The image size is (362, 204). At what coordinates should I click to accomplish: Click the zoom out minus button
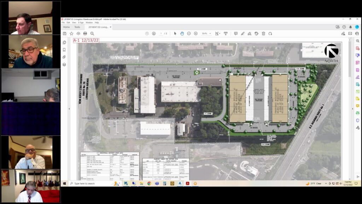[189, 34]
